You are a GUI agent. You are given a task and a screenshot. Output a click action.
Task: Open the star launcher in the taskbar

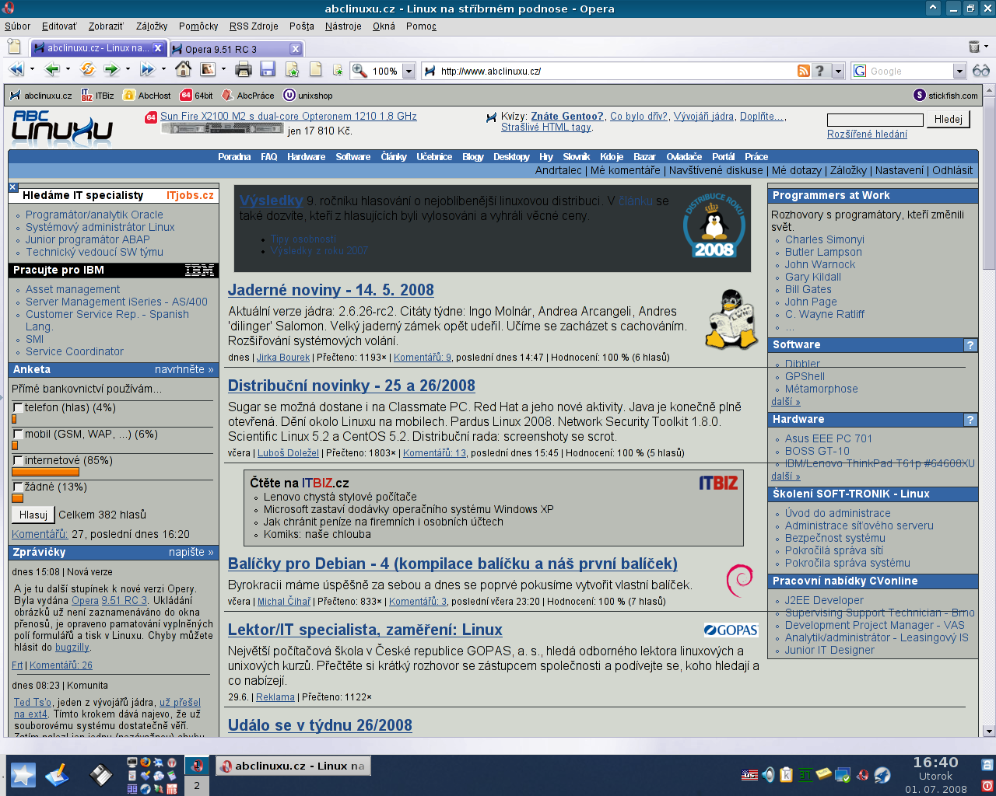tap(23, 775)
